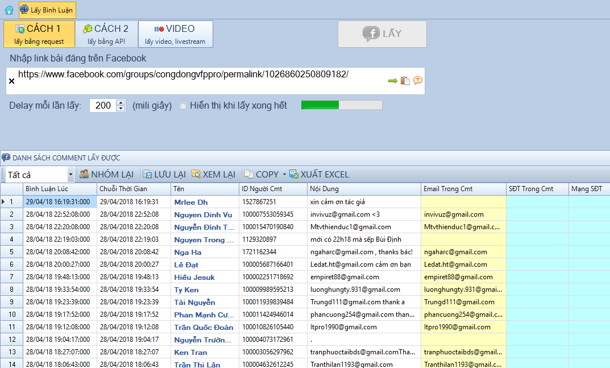Viewport: 610px width, 368px height.
Task: Increase delay with the up spinner arrow
Action: (x=121, y=102)
